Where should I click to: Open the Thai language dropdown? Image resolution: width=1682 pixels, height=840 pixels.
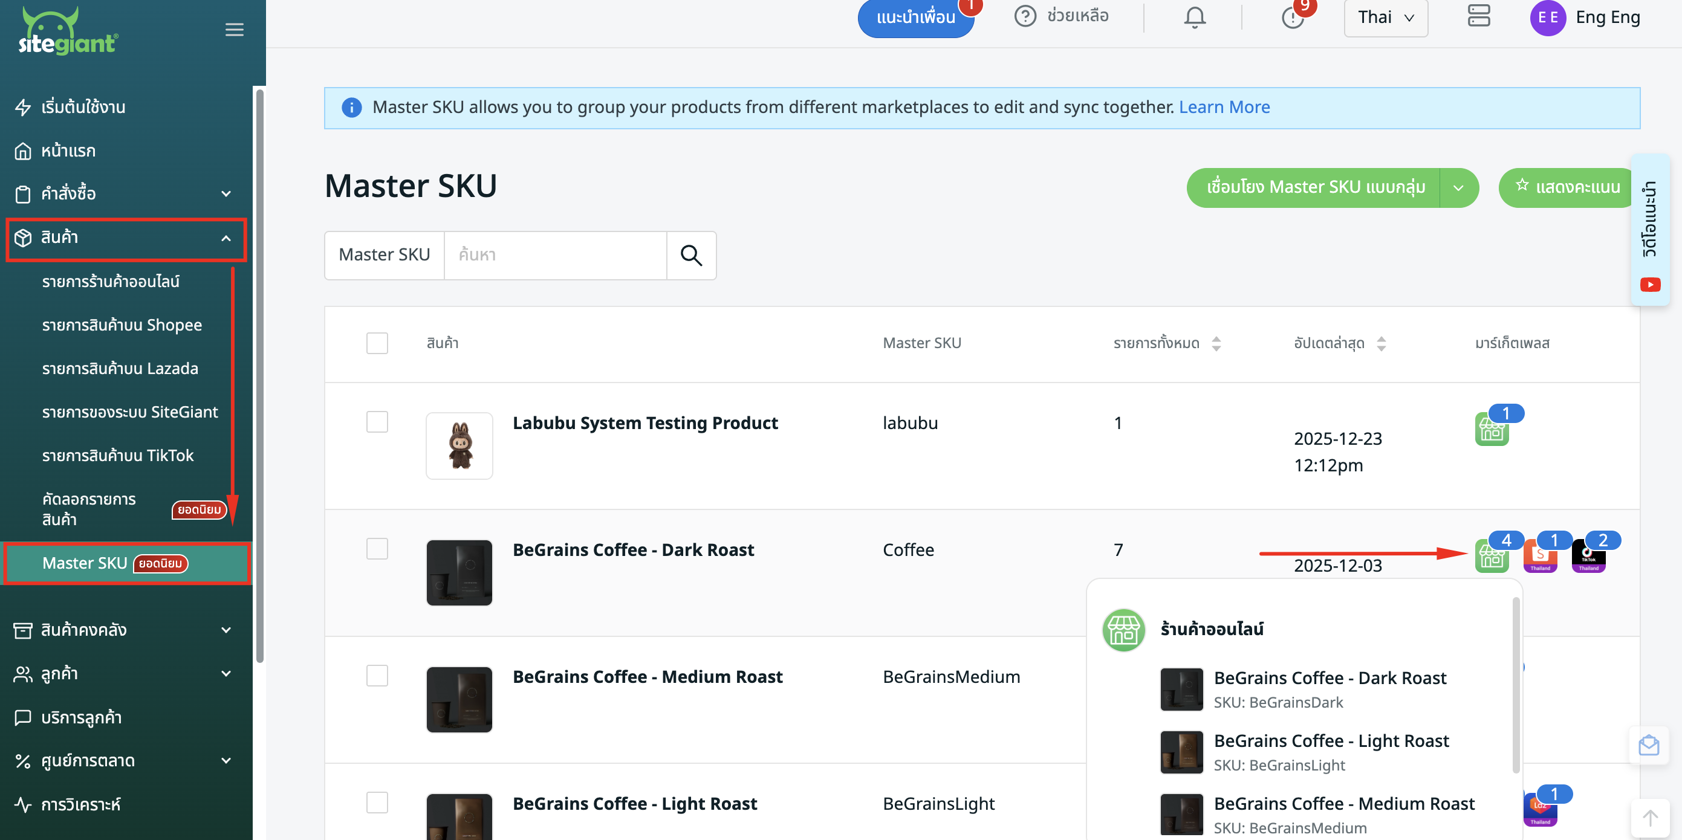(x=1385, y=18)
